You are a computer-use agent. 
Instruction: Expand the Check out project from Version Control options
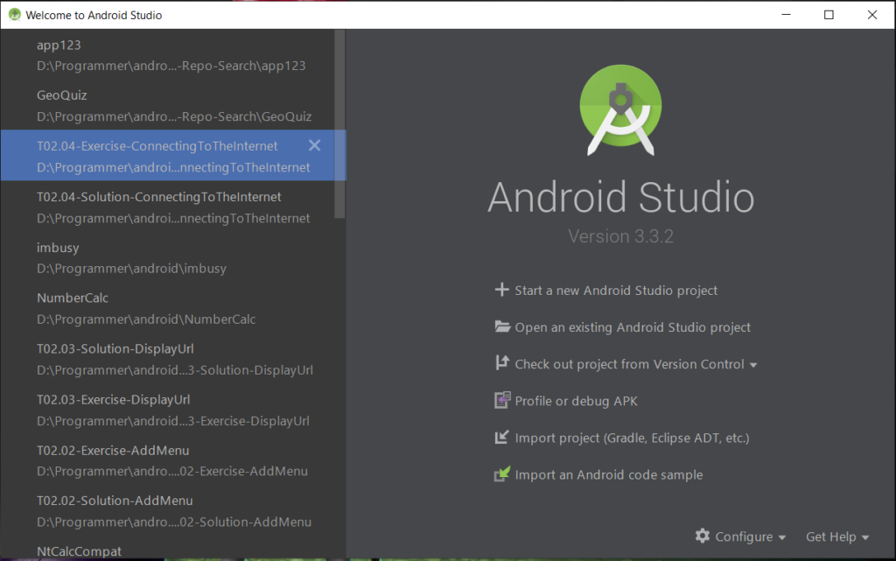point(752,363)
